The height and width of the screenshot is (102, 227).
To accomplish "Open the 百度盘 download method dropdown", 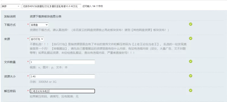I will pyautogui.click(x=39, y=25).
